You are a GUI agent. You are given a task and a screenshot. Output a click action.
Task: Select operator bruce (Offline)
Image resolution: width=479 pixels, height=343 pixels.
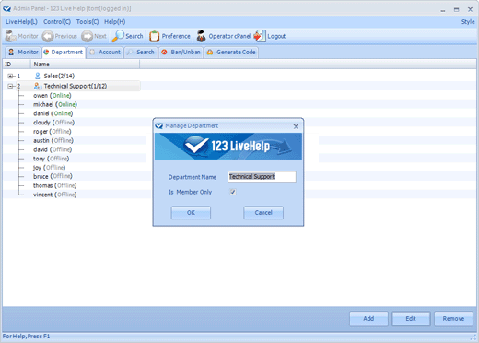(x=53, y=176)
